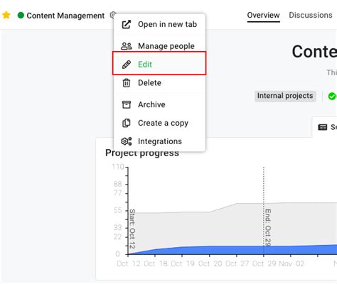337x284 pixels.
Task: Click the Open in new tab icon
Action: [126, 24]
